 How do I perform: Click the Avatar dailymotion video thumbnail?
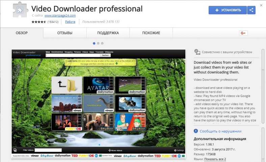coord(98,85)
